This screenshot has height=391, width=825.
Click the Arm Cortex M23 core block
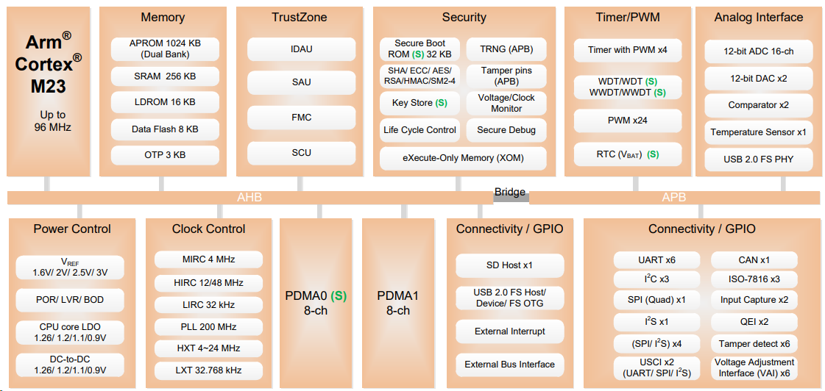(49, 91)
